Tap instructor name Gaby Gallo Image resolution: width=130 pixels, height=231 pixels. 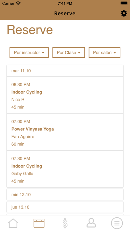coord(22,174)
